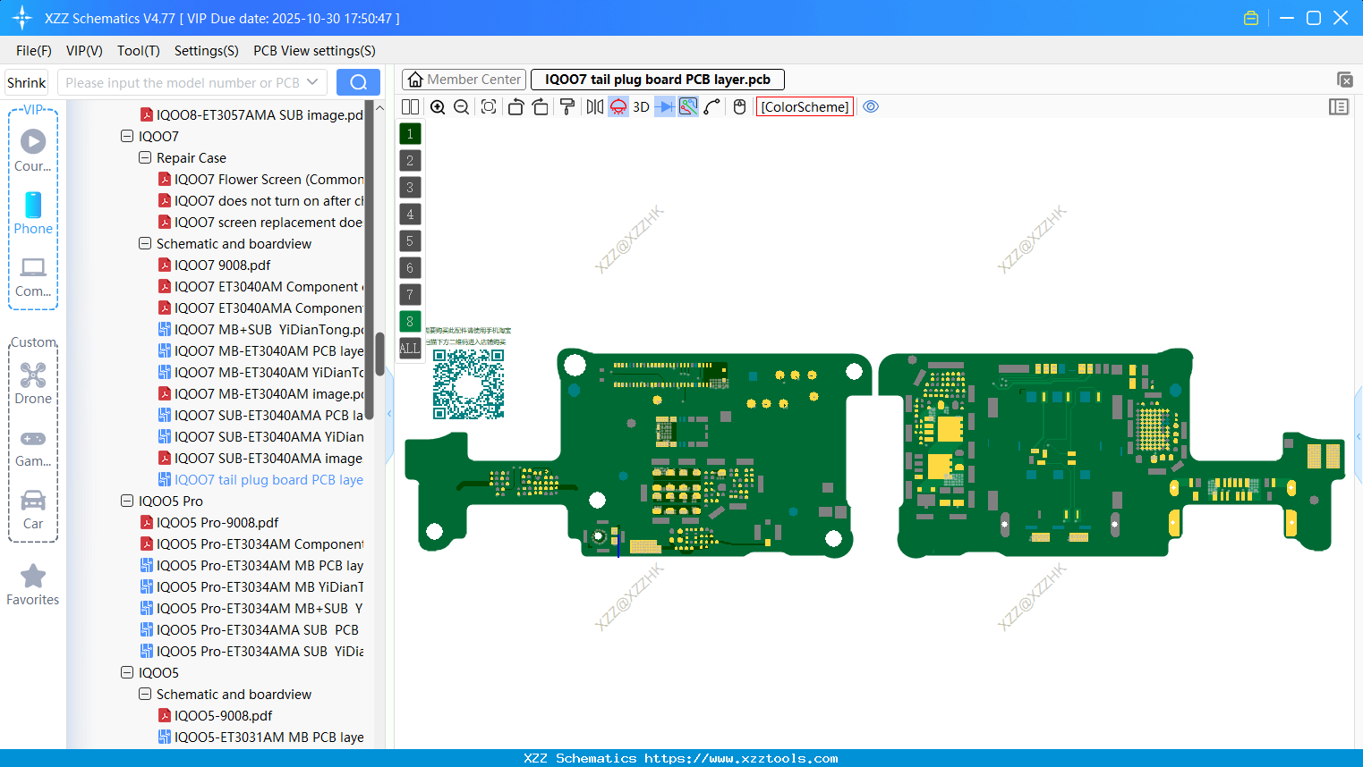Open the model number search dropdown
Image resolution: width=1363 pixels, height=767 pixels.
pos(315,81)
